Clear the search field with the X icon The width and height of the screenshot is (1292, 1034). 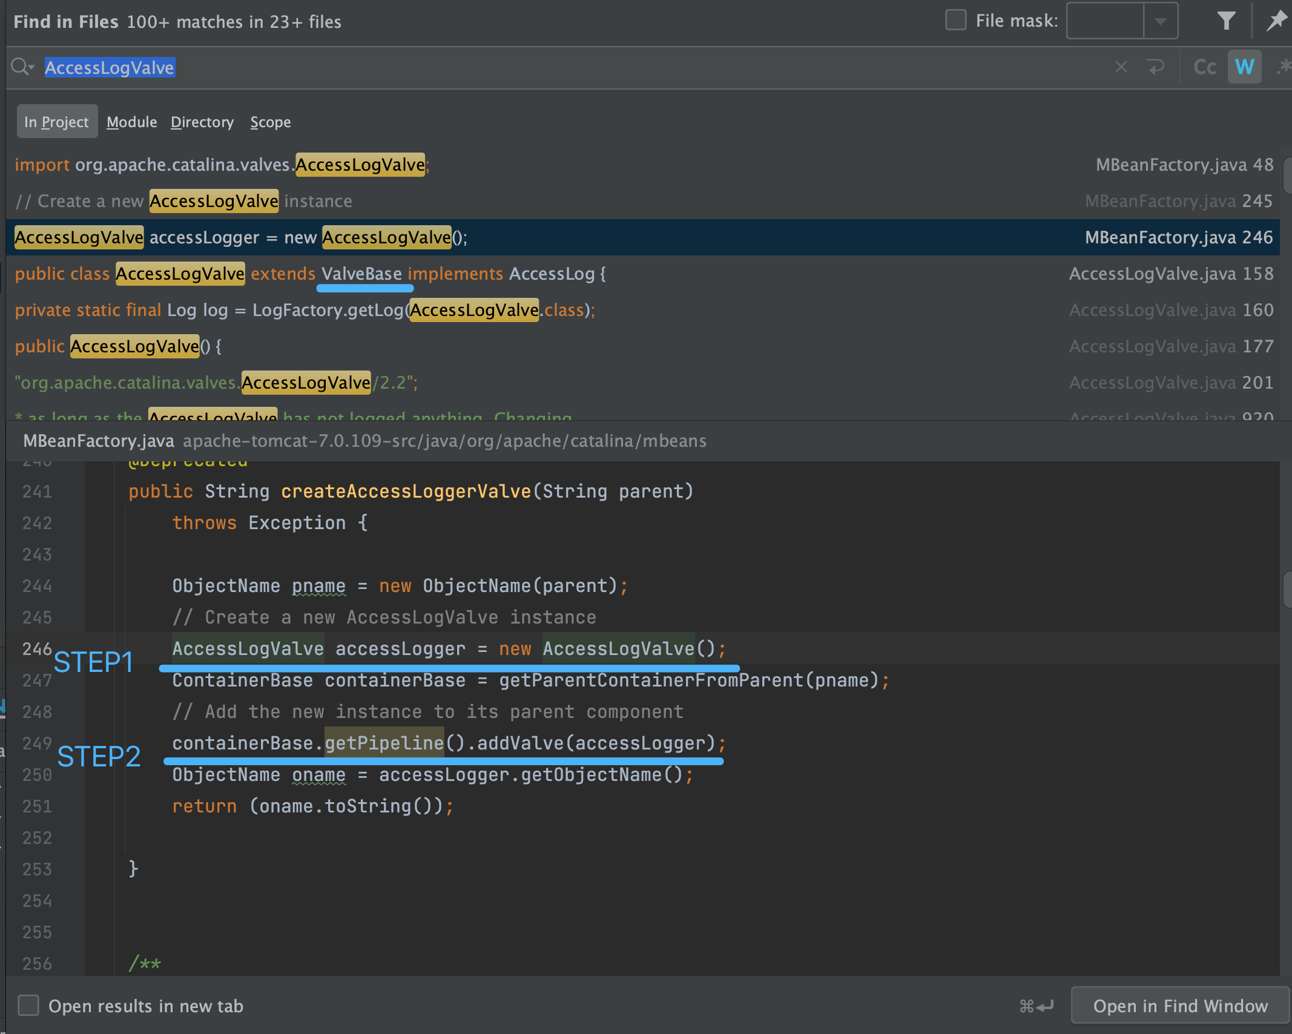click(x=1121, y=67)
